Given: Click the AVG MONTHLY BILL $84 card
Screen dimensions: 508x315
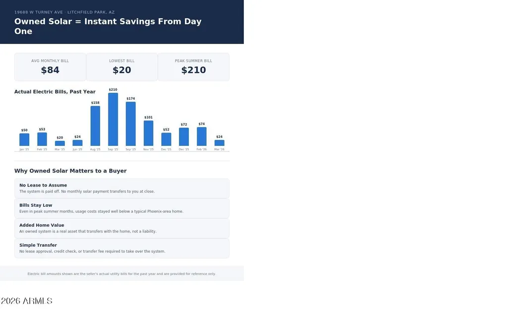Looking at the screenshot, I should click(50, 67).
